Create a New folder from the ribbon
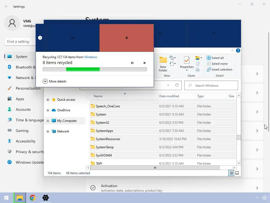The height and width of the screenshot is (203, 270). click(163, 64)
